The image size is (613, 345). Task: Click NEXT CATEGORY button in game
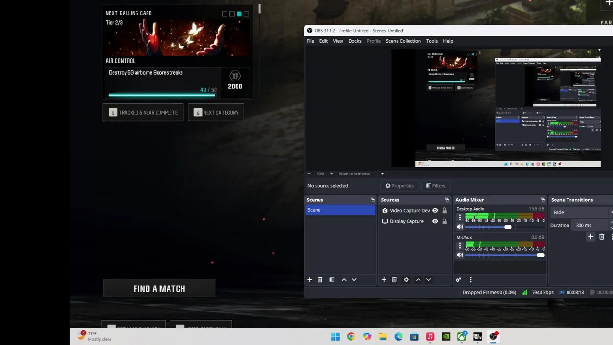[x=216, y=113]
